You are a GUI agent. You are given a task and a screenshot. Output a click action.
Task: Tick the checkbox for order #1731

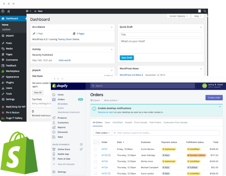pos(95,149)
